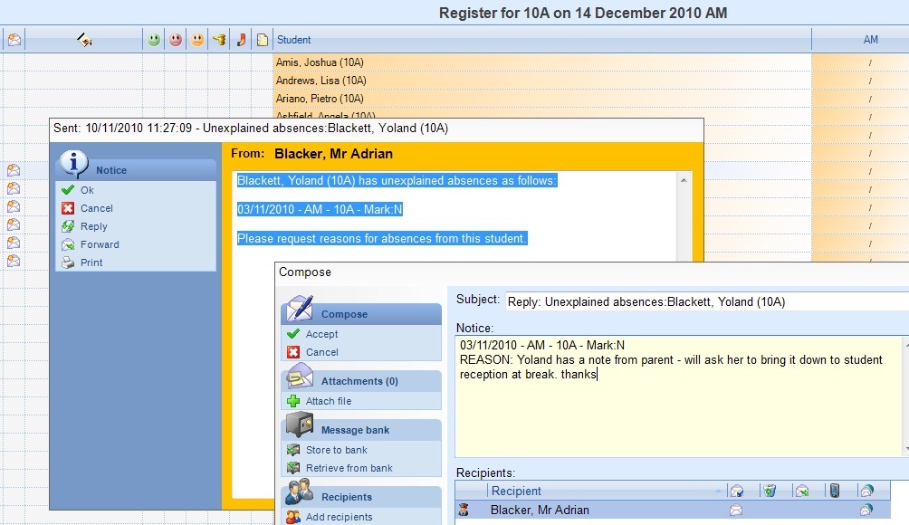Click the Subject input field
The height and width of the screenshot is (525, 909).
[x=707, y=301]
